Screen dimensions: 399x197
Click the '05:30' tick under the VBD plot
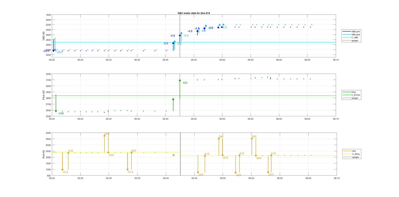click(x=109, y=60)
